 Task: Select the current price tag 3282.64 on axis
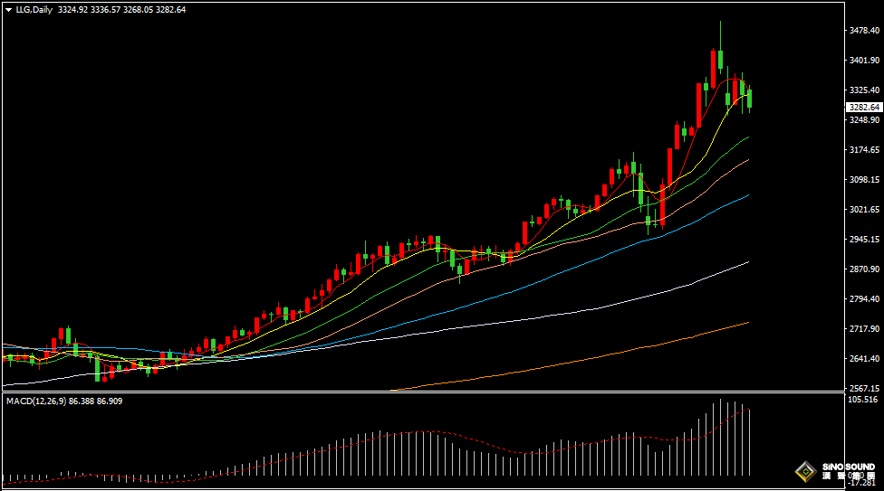[x=864, y=107]
